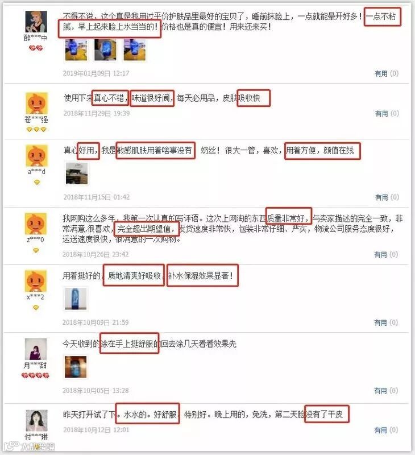
Task: Click avatar of user 醉***中
Action: coord(36,22)
